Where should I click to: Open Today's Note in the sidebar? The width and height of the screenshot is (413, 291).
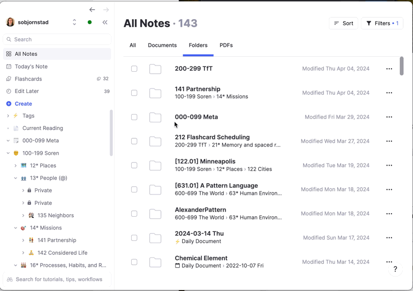(x=31, y=67)
